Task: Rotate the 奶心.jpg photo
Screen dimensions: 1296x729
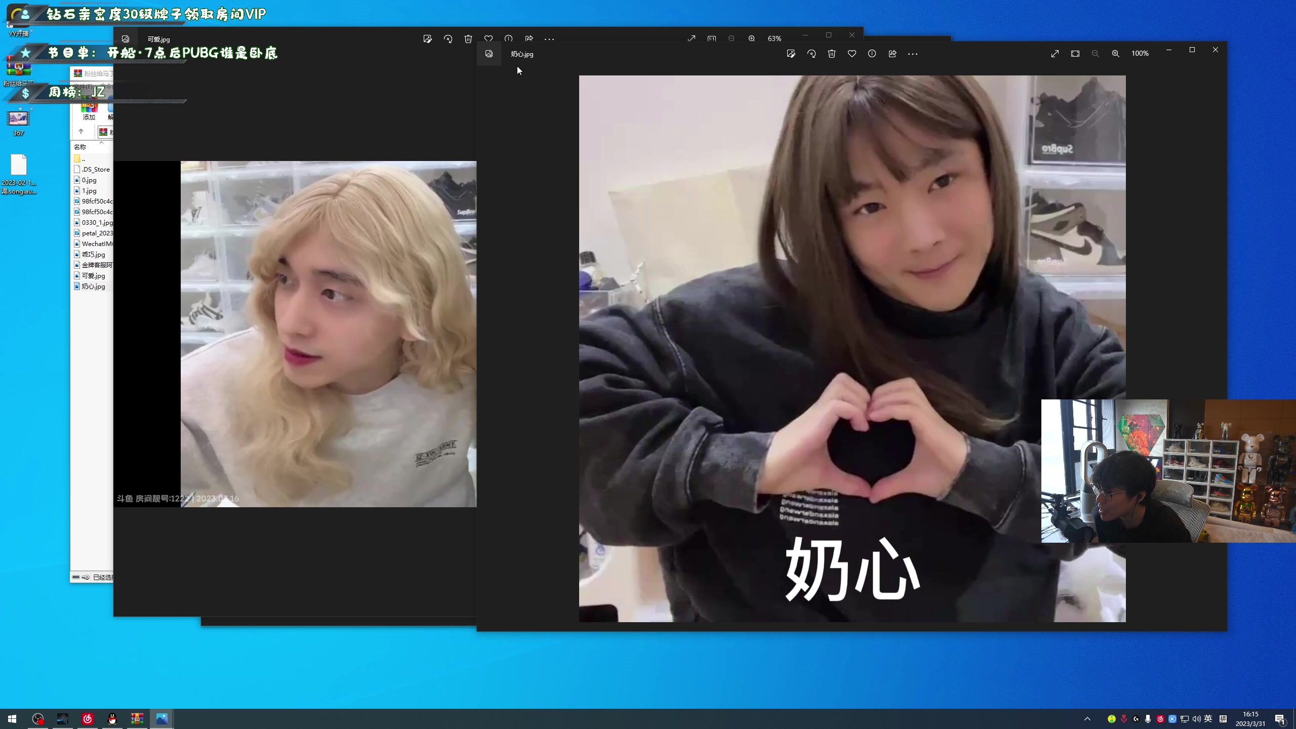Action: coord(812,54)
